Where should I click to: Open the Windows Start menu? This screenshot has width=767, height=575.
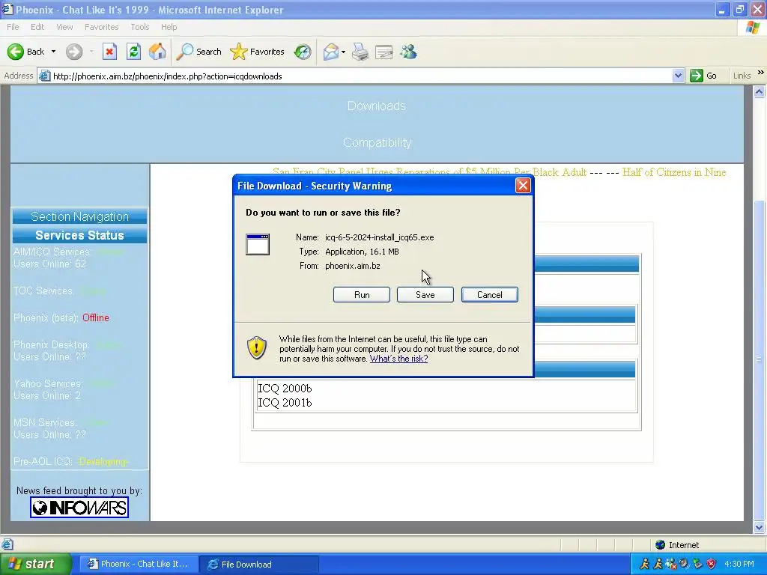pyautogui.click(x=35, y=565)
